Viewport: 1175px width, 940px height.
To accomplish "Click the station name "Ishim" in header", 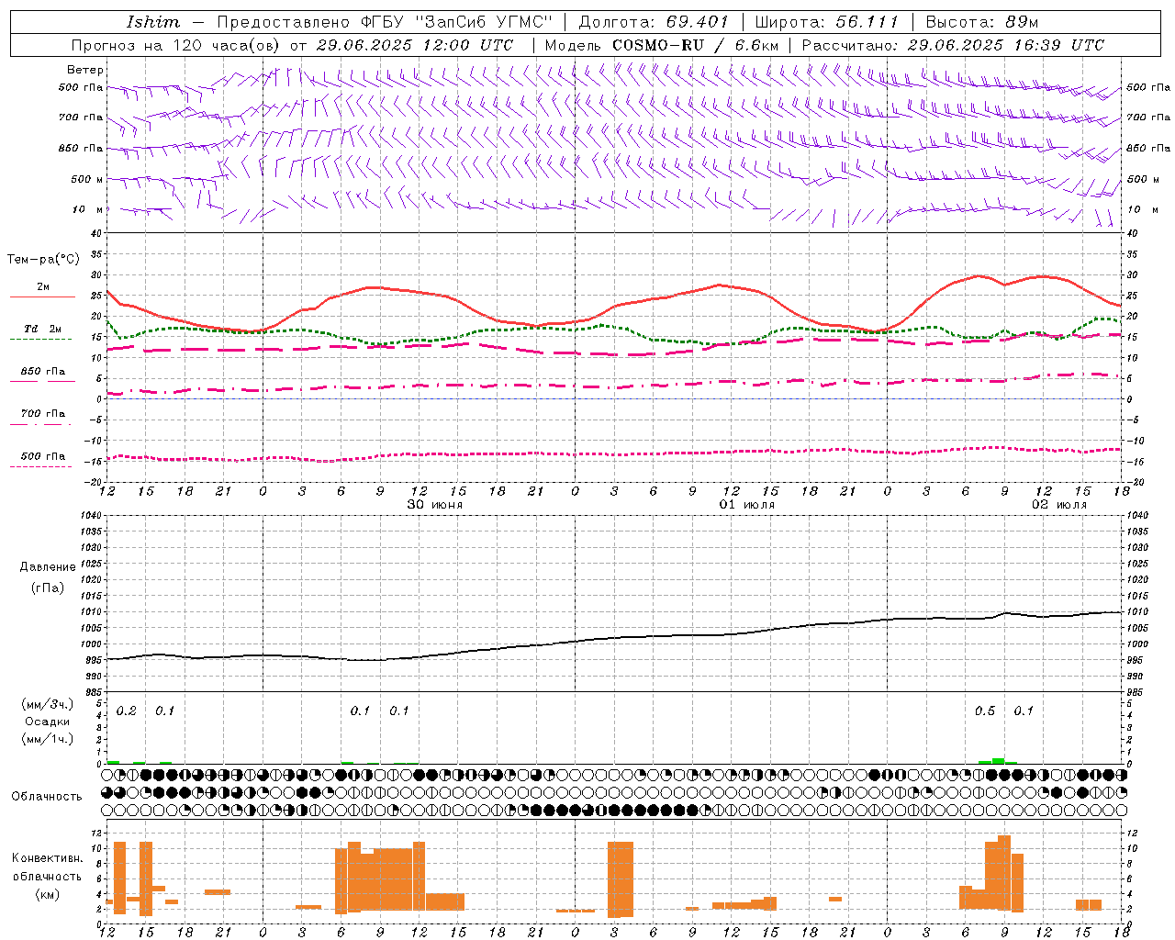I will click(x=153, y=22).
